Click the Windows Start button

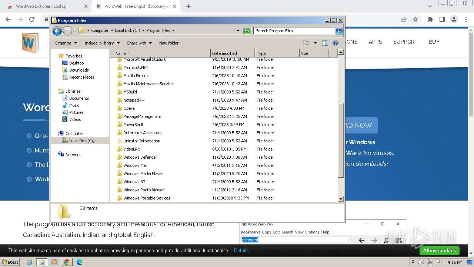[10, 262]
